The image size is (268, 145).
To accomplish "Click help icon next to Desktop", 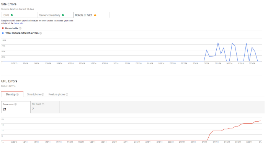I will (x=17, y=94).
